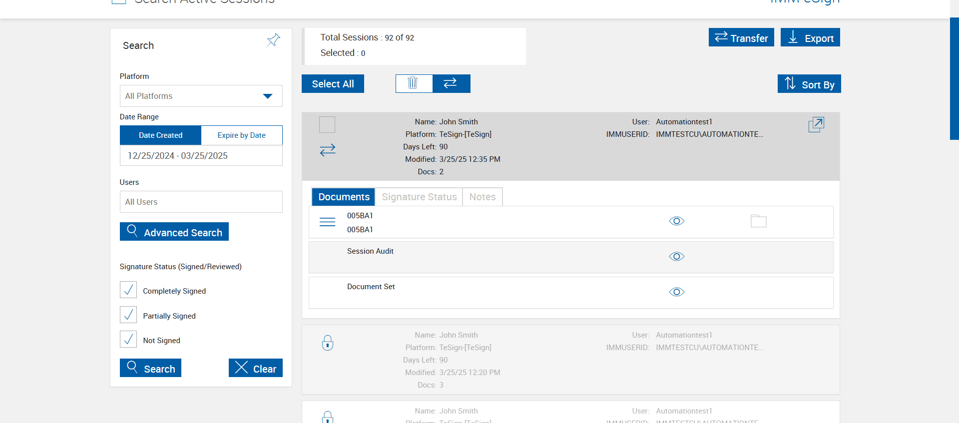Image resolution: width=959 pixels, height=423 pixels.
Task: View the Document Set via eye icon
Action: pos(677,292)
